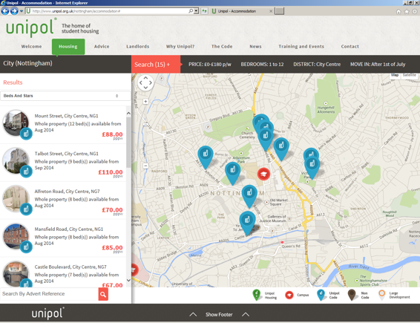Click the Show Footer link
420x323 pixels.
(x=219, y=314)
